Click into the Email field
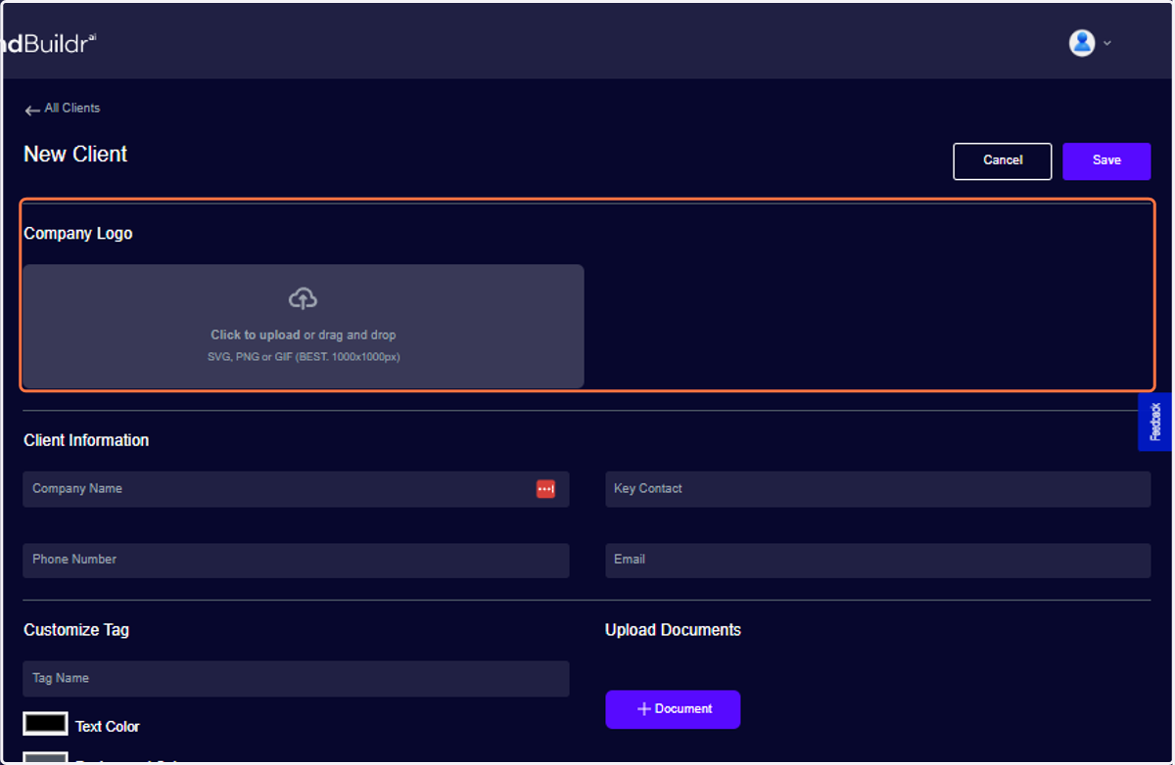Screen dimensions: 1175x765 click(x=877, y=561)
